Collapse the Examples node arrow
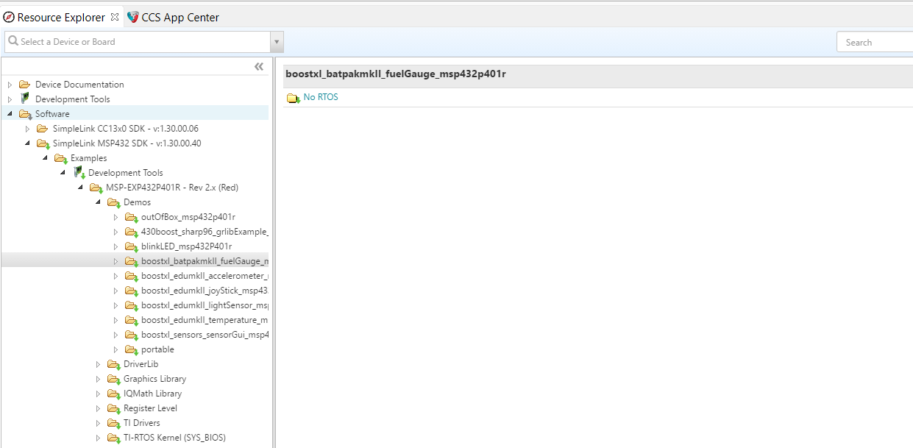Viewport: 913px width, 448px height. tap(45, 158)
